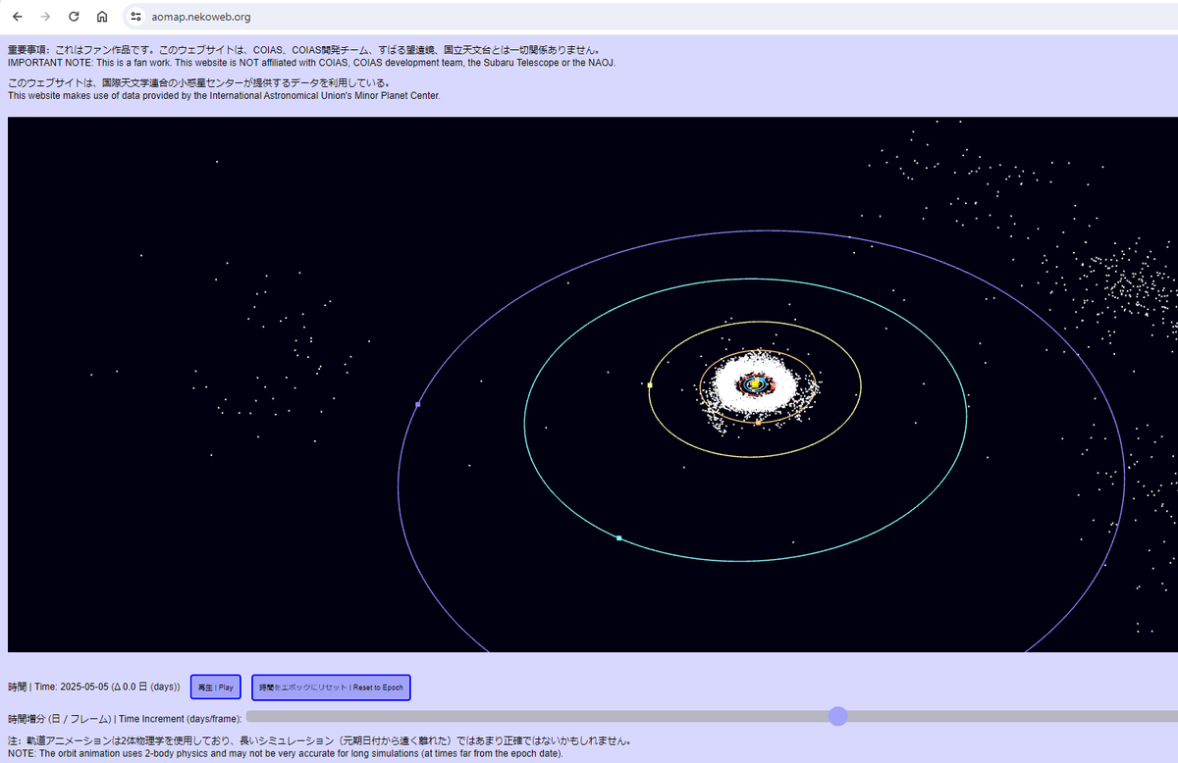The height and width of the screenshot is (763, 1178).
Task: Open the browser home page
Action: [x=102, y=16]
